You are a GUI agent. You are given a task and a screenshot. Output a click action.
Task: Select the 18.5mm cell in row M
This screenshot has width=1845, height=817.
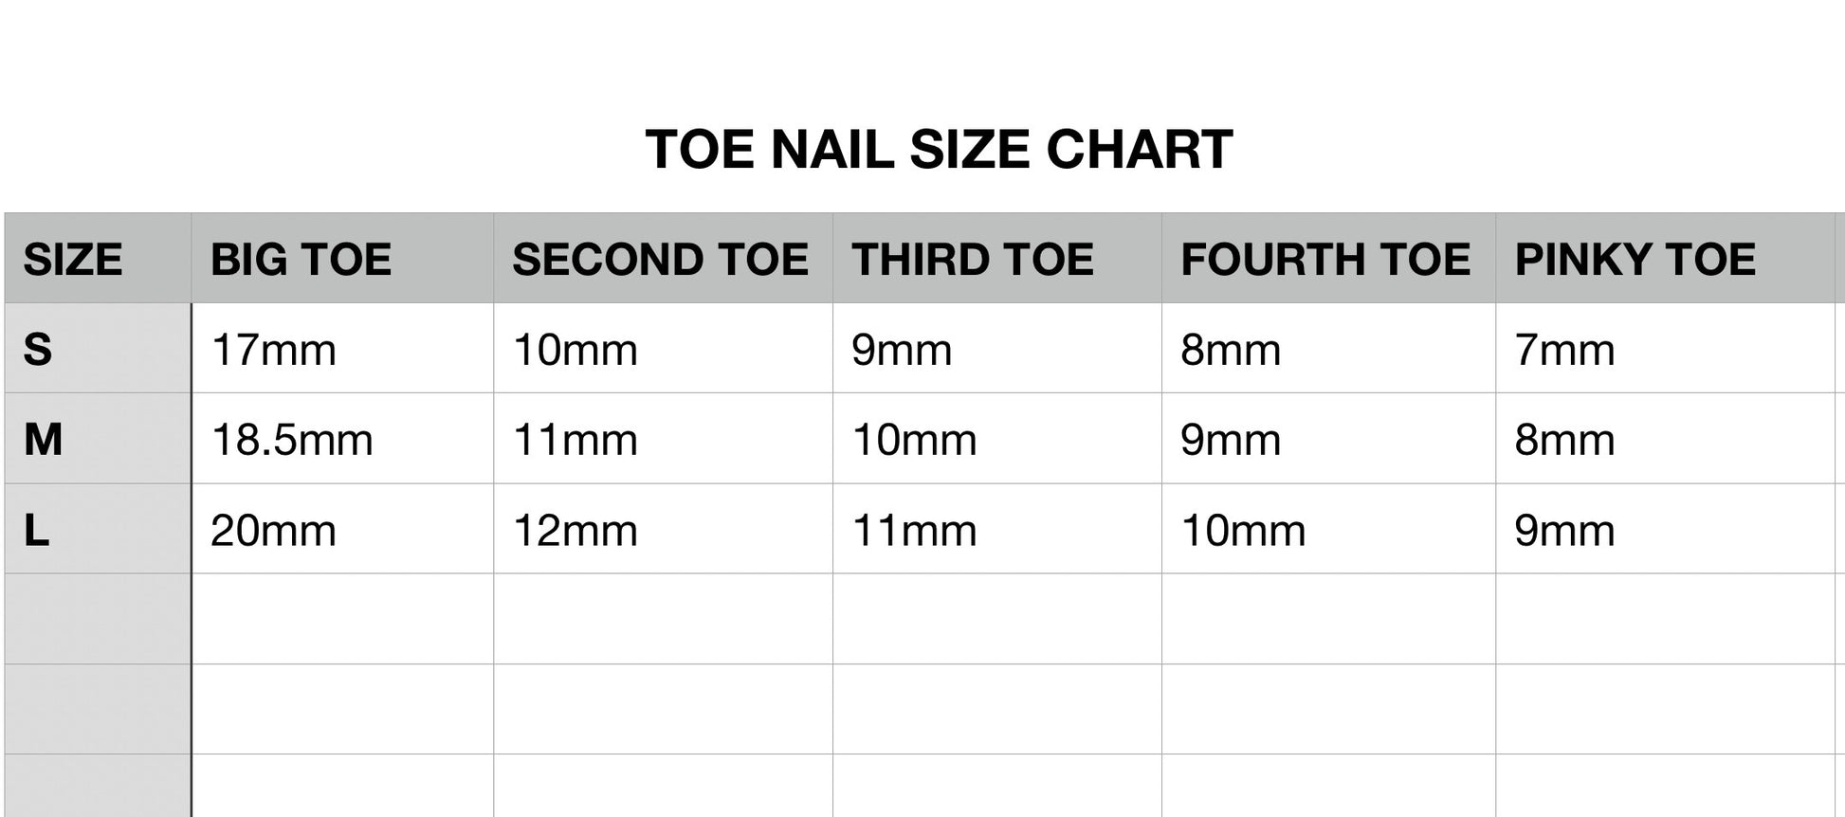coord(341,439)
